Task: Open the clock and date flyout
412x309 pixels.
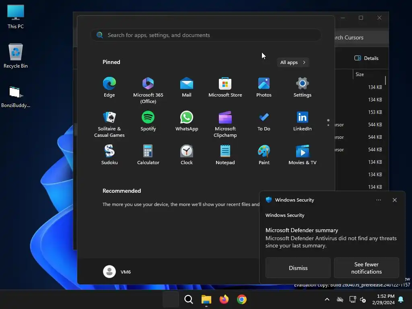Action: click(x=383, y=299)
